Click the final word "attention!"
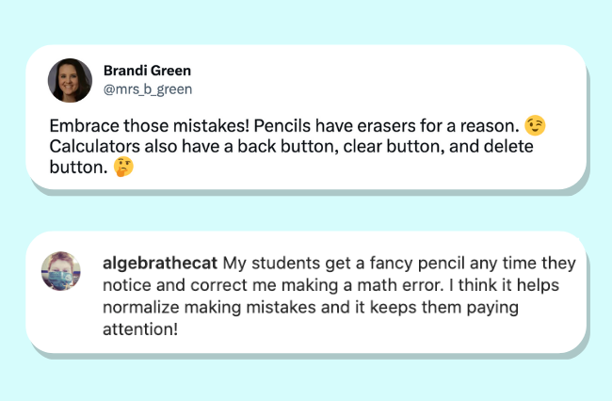This screenshot has width=612, height=401. coord(139,329)
